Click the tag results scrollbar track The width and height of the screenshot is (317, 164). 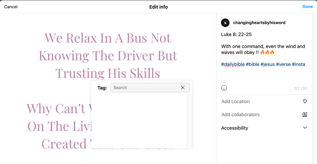[189, 121]
